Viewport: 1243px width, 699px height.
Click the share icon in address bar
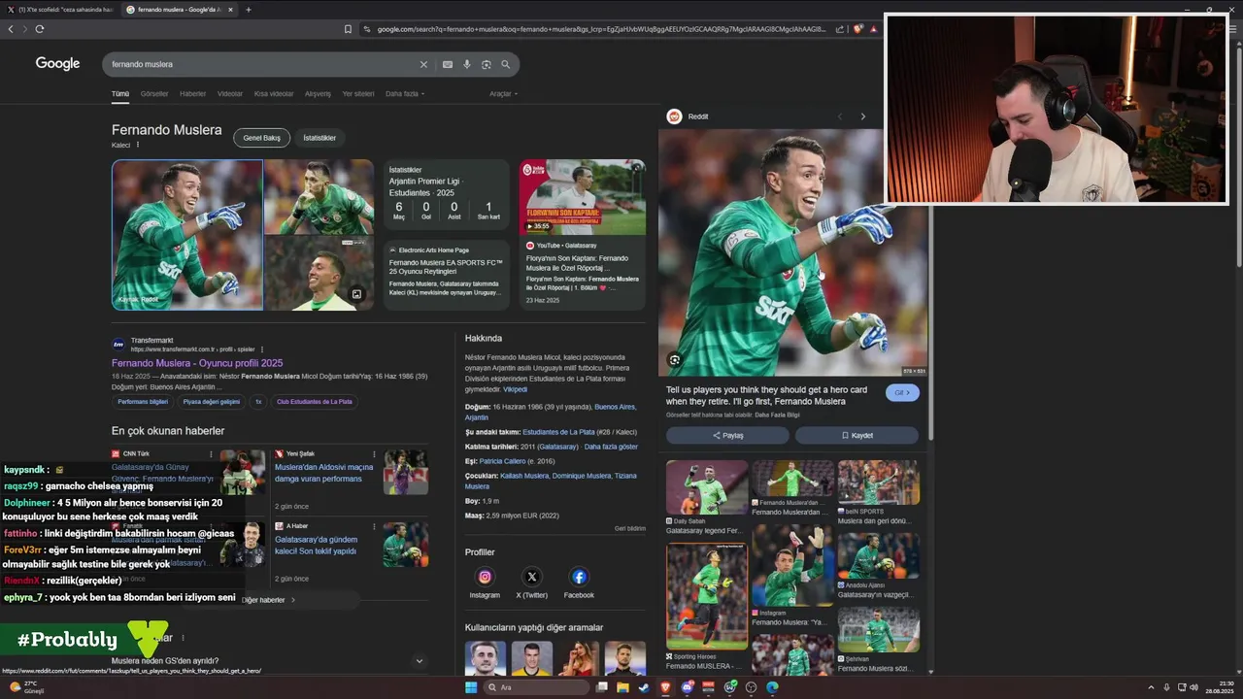click(841, 29)
